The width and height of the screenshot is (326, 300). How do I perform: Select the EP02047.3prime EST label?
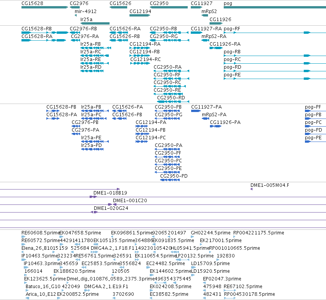pos(222,279)
